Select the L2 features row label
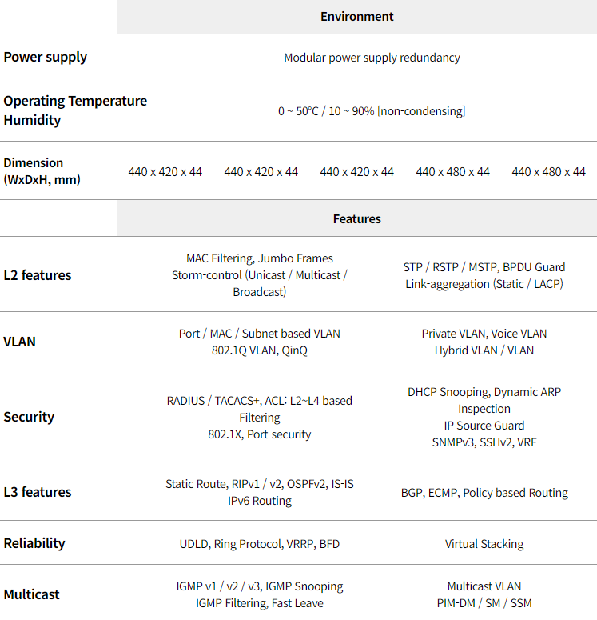597x620 pixels. [x=38, y=275]
